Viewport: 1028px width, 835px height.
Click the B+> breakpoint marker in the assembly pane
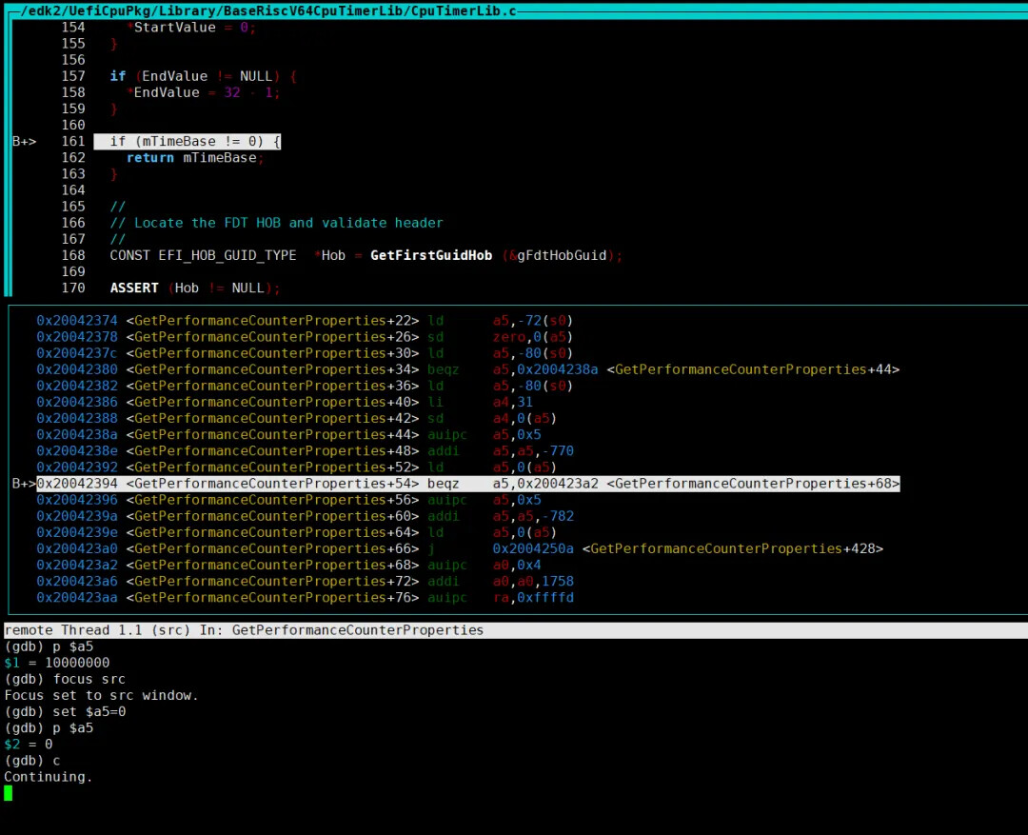24,484
